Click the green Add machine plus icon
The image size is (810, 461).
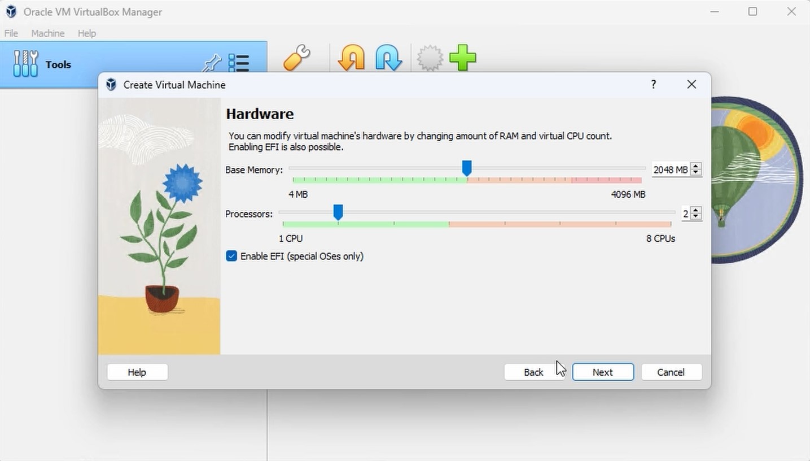pyautogui.click(x=463, y=58)
